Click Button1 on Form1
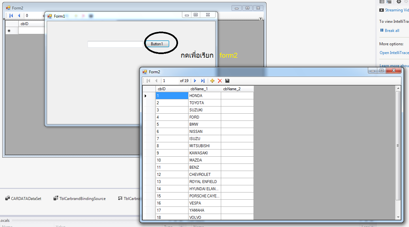Screen dimensions: 409x227 click(x=157, y=44)
